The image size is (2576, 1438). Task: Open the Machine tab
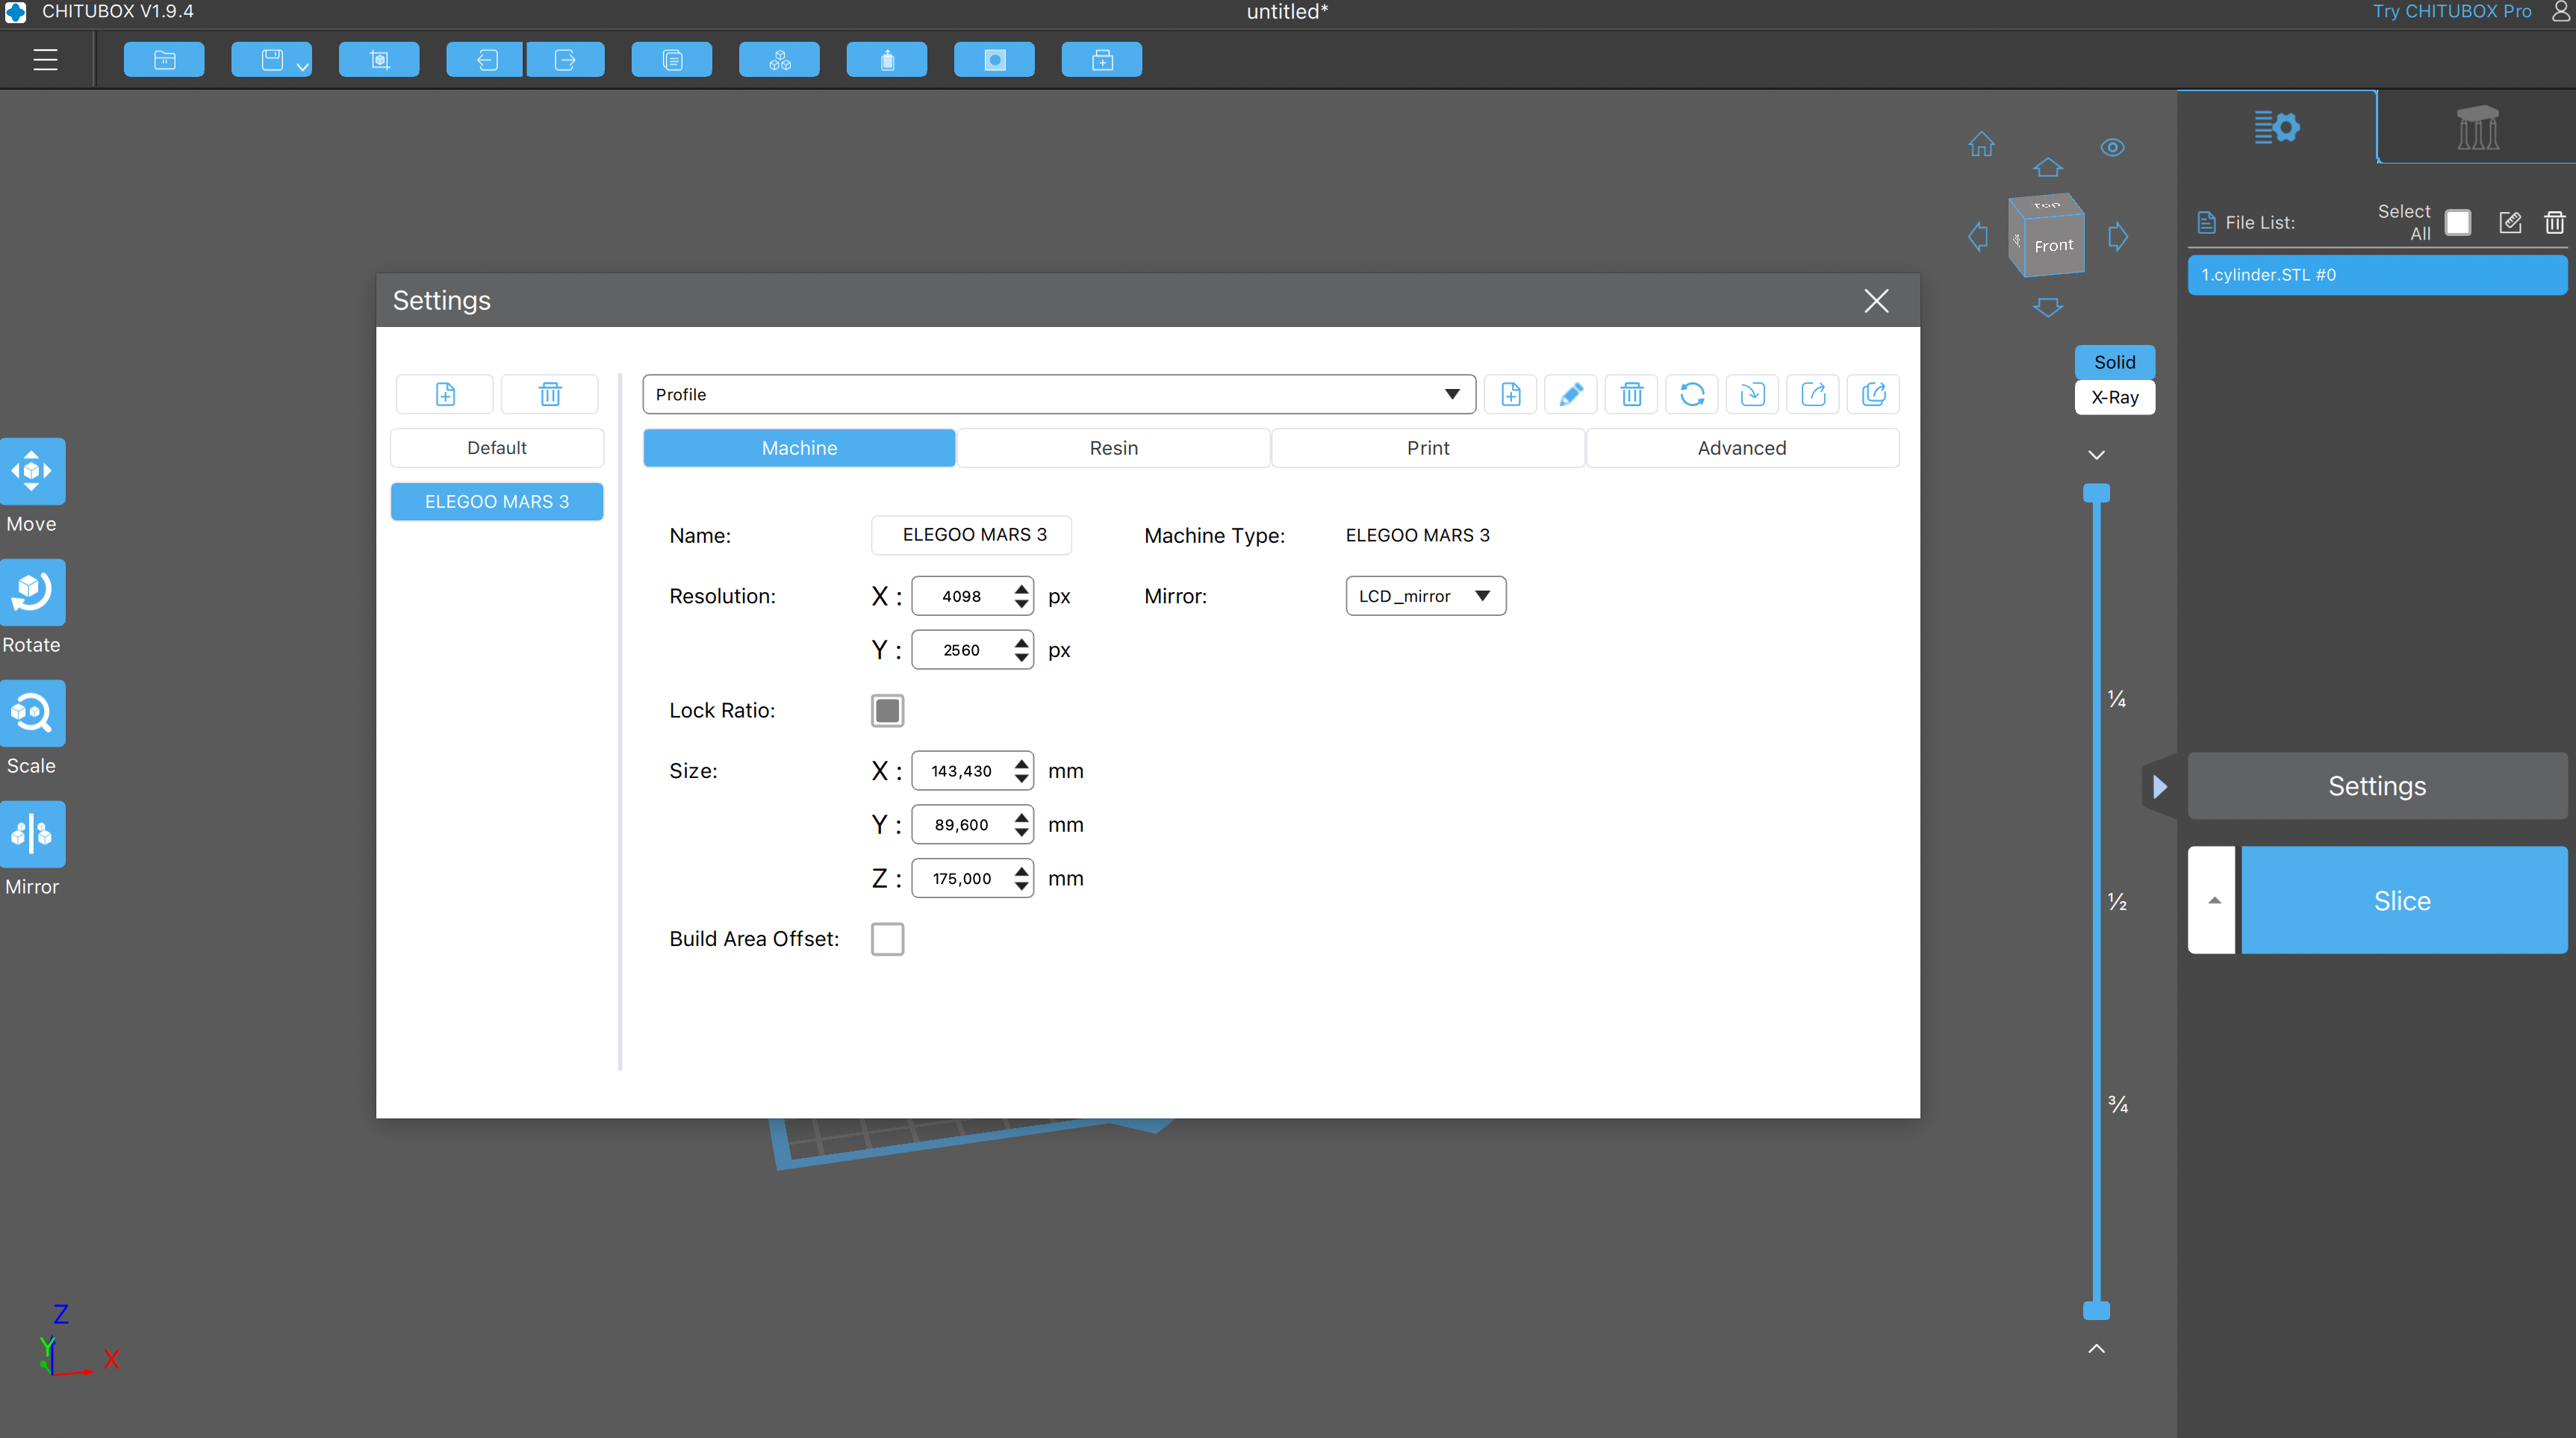(x=799, y=448)
